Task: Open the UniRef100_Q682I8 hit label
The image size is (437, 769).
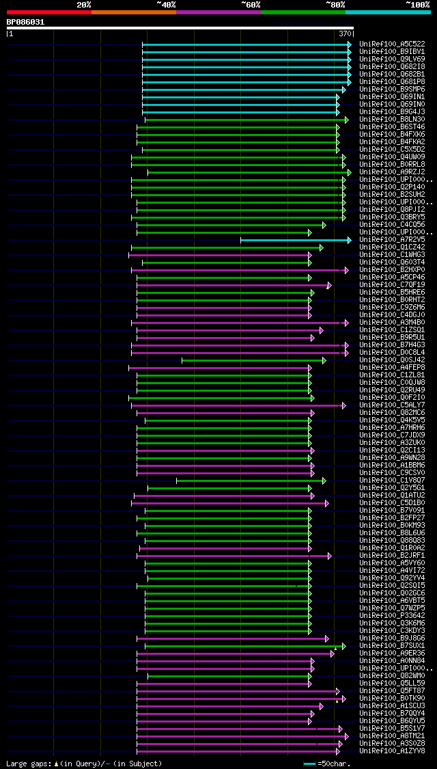Action: click(x=392, y=67)
